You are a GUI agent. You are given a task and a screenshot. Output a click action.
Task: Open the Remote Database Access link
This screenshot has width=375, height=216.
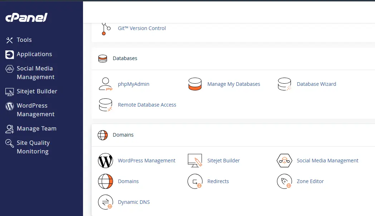(147, 105)
